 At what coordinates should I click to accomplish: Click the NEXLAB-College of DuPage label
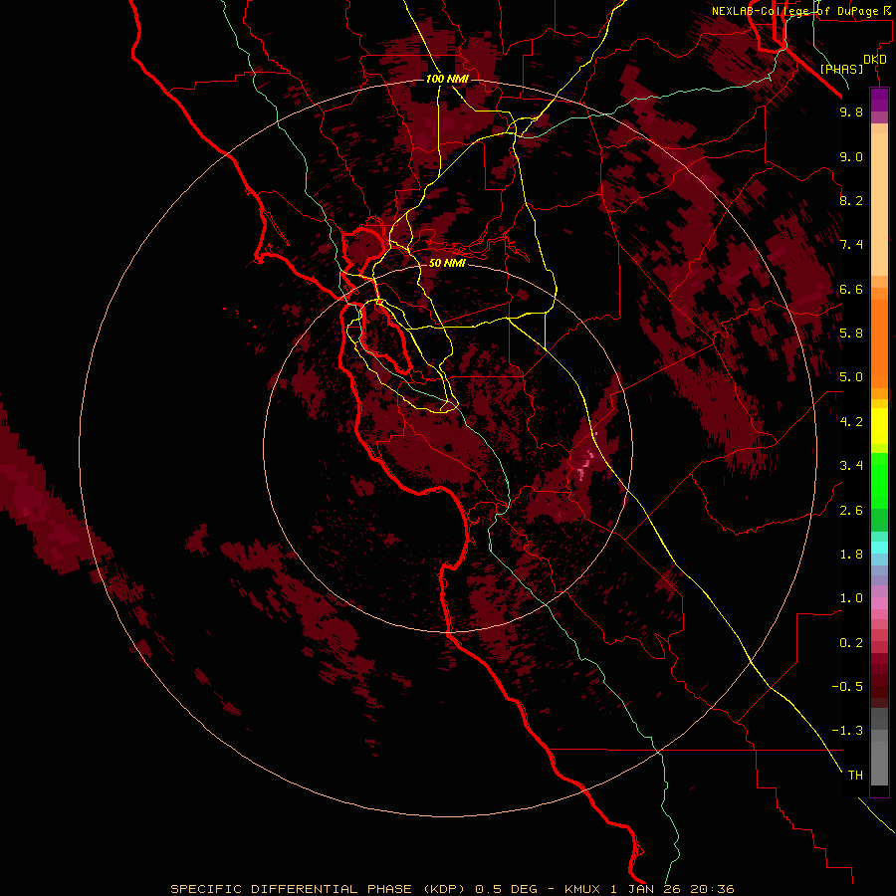click(795, 11)
